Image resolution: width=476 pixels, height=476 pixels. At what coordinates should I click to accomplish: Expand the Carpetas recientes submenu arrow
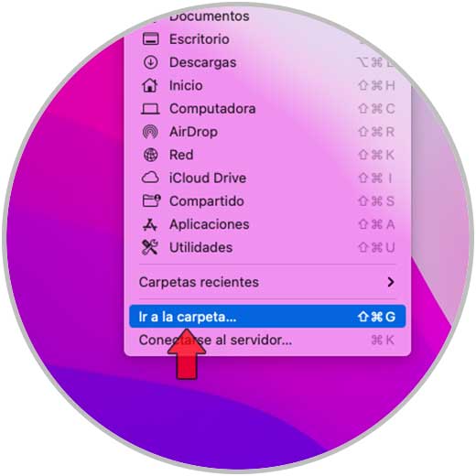[390, 282]
